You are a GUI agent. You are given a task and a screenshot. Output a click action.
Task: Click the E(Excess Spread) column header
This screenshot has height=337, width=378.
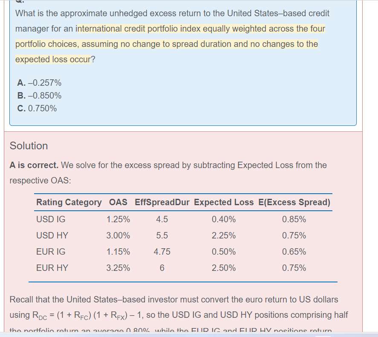point(294,202)
